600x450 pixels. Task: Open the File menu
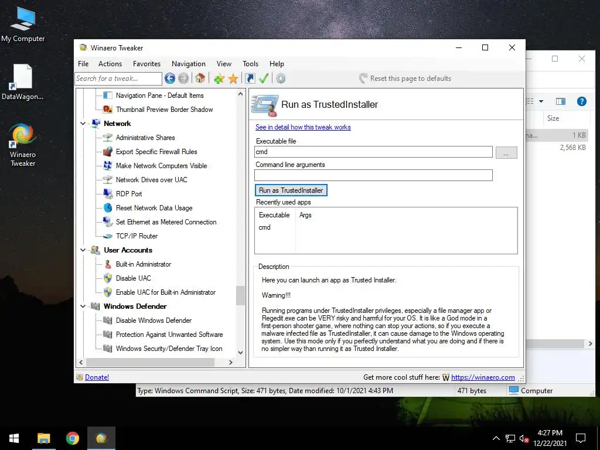point(83,64)
